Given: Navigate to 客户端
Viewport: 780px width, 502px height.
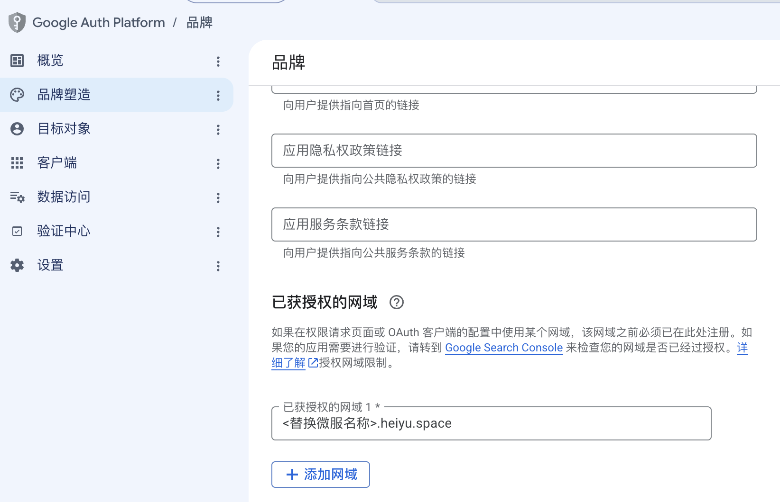Looking at the screenshot, I should [117, 163].
